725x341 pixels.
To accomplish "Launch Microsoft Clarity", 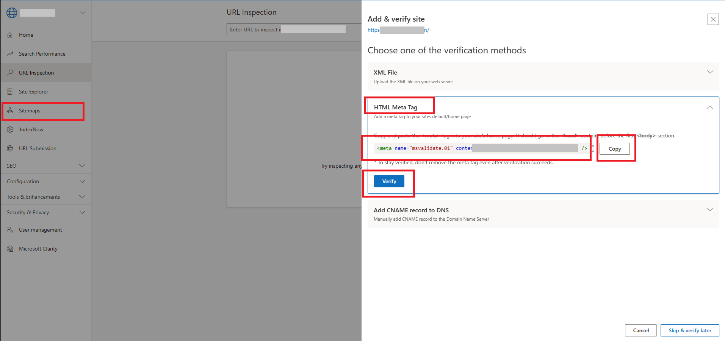I will point(38,249).
